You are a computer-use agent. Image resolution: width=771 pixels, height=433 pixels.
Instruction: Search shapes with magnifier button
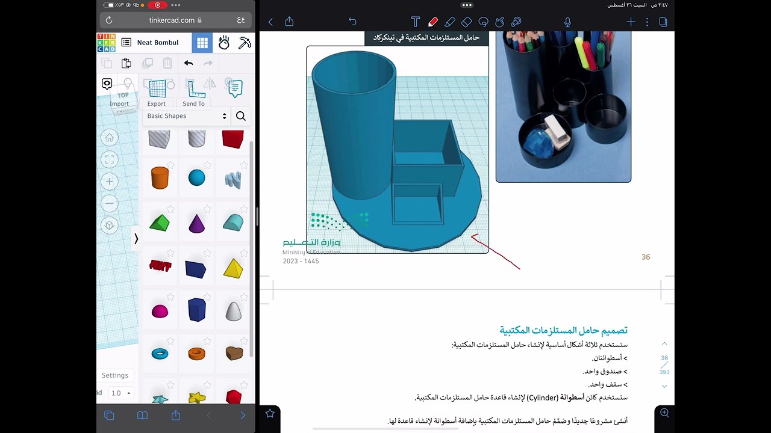point(241,116)
